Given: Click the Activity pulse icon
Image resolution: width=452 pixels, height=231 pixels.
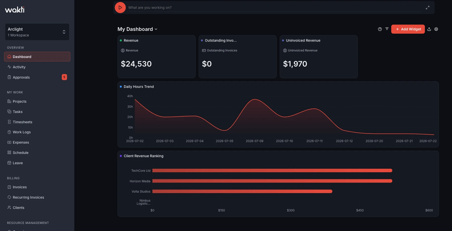Looking at the screenshot, I should (x=9, y=67).
